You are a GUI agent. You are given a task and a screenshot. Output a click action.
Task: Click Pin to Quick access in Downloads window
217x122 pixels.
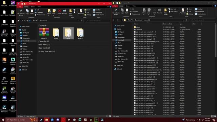pyautogui.click(x=21, y=12)
